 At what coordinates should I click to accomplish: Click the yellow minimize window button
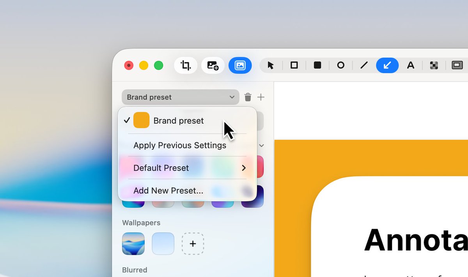(x=144, y=66)
